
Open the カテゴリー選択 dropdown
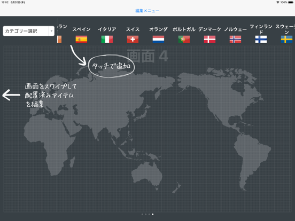29,31
